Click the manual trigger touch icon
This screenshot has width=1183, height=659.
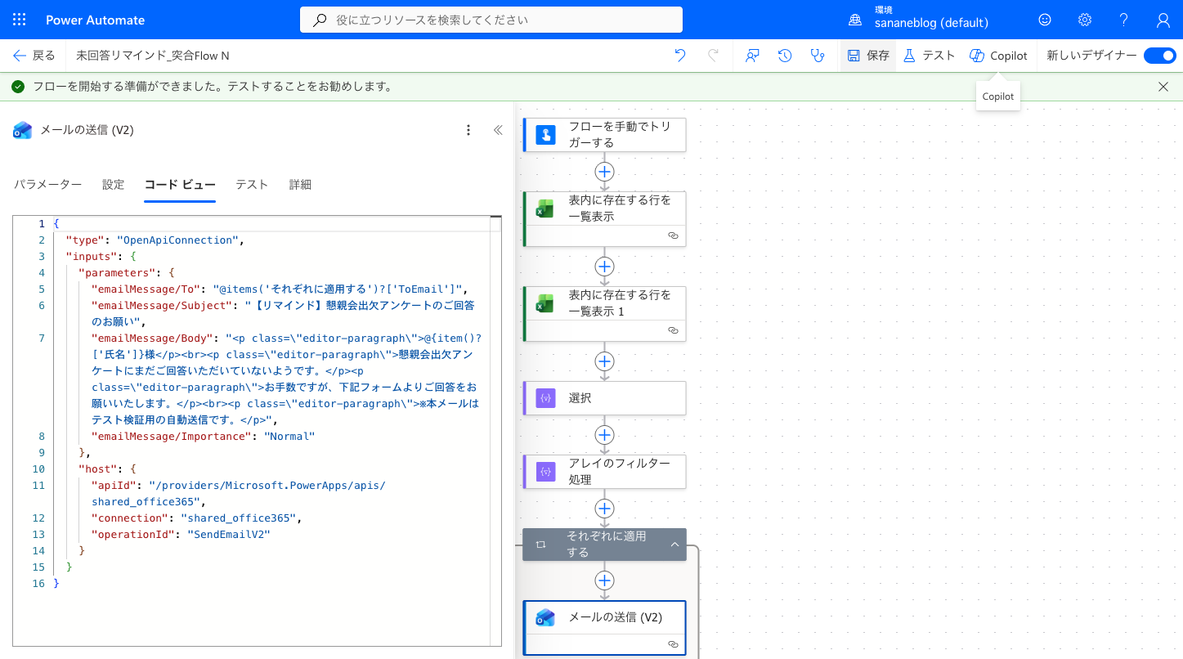coord(545,135)
